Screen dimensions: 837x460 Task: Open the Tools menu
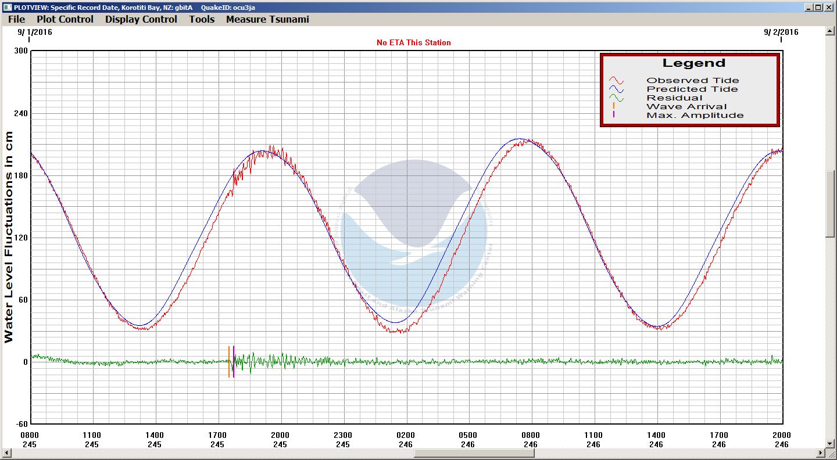point(202,19)
